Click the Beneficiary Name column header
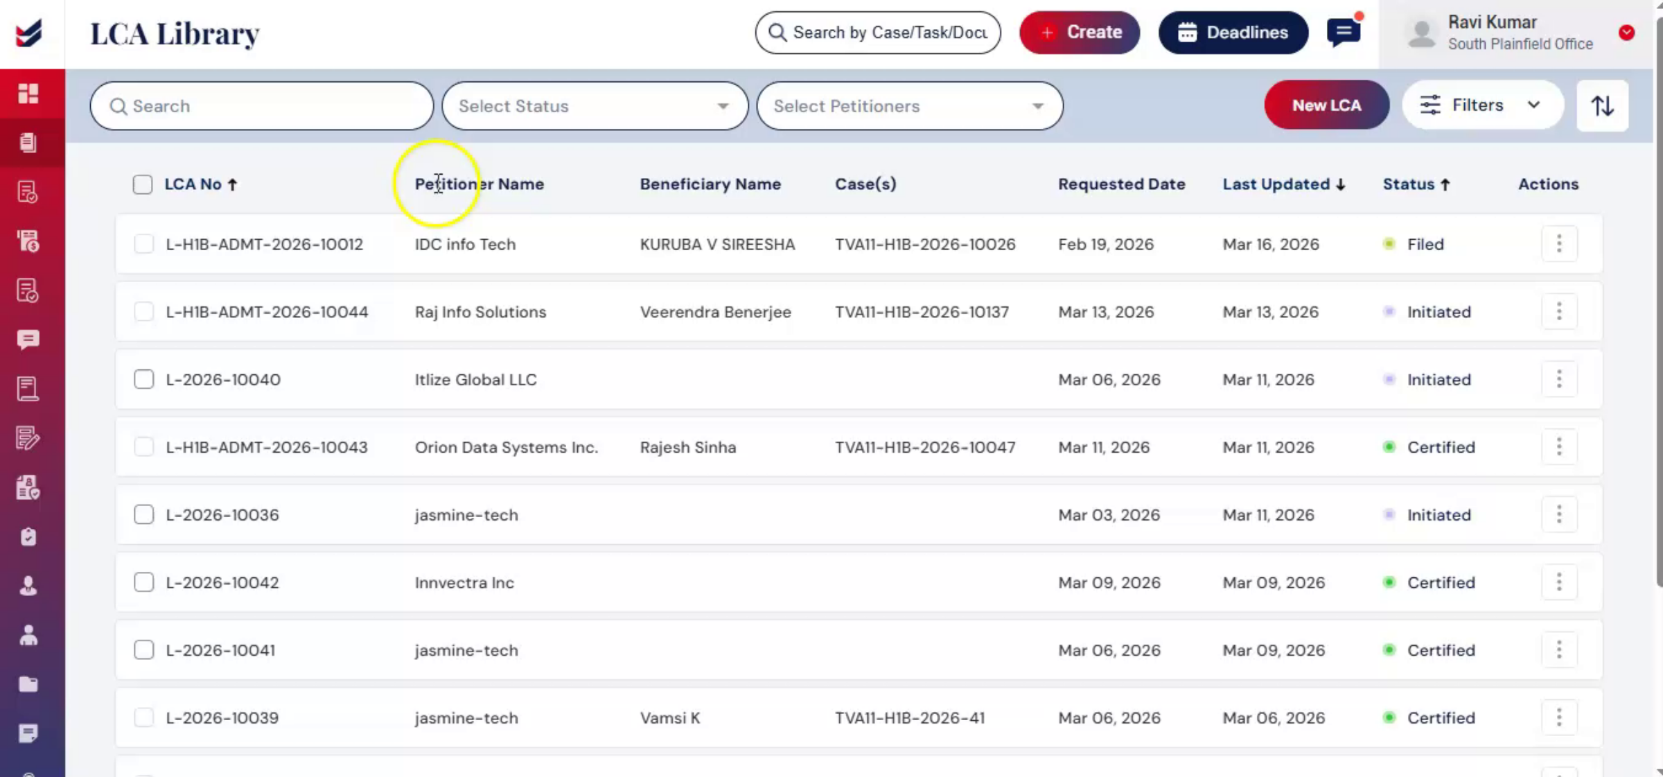 (x=710, y=184)
